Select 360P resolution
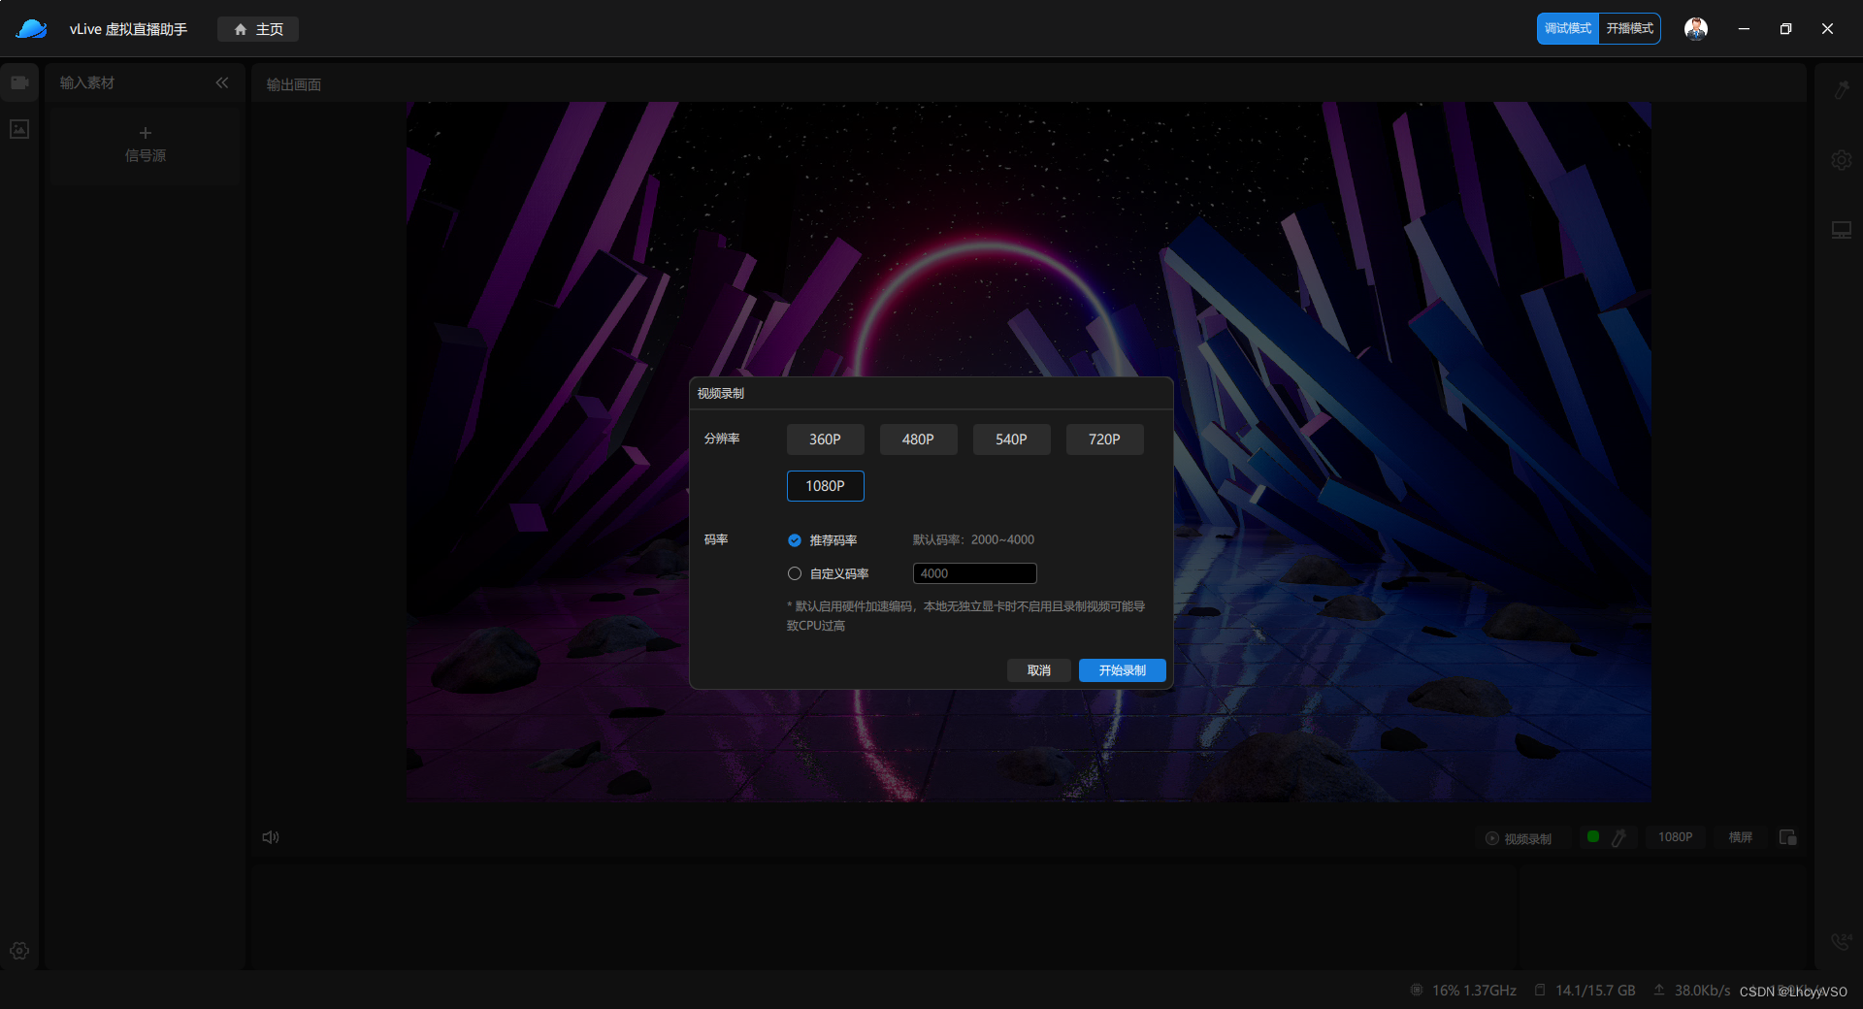The height and width of the screenshot is (1009, 1863). [825, 439]
